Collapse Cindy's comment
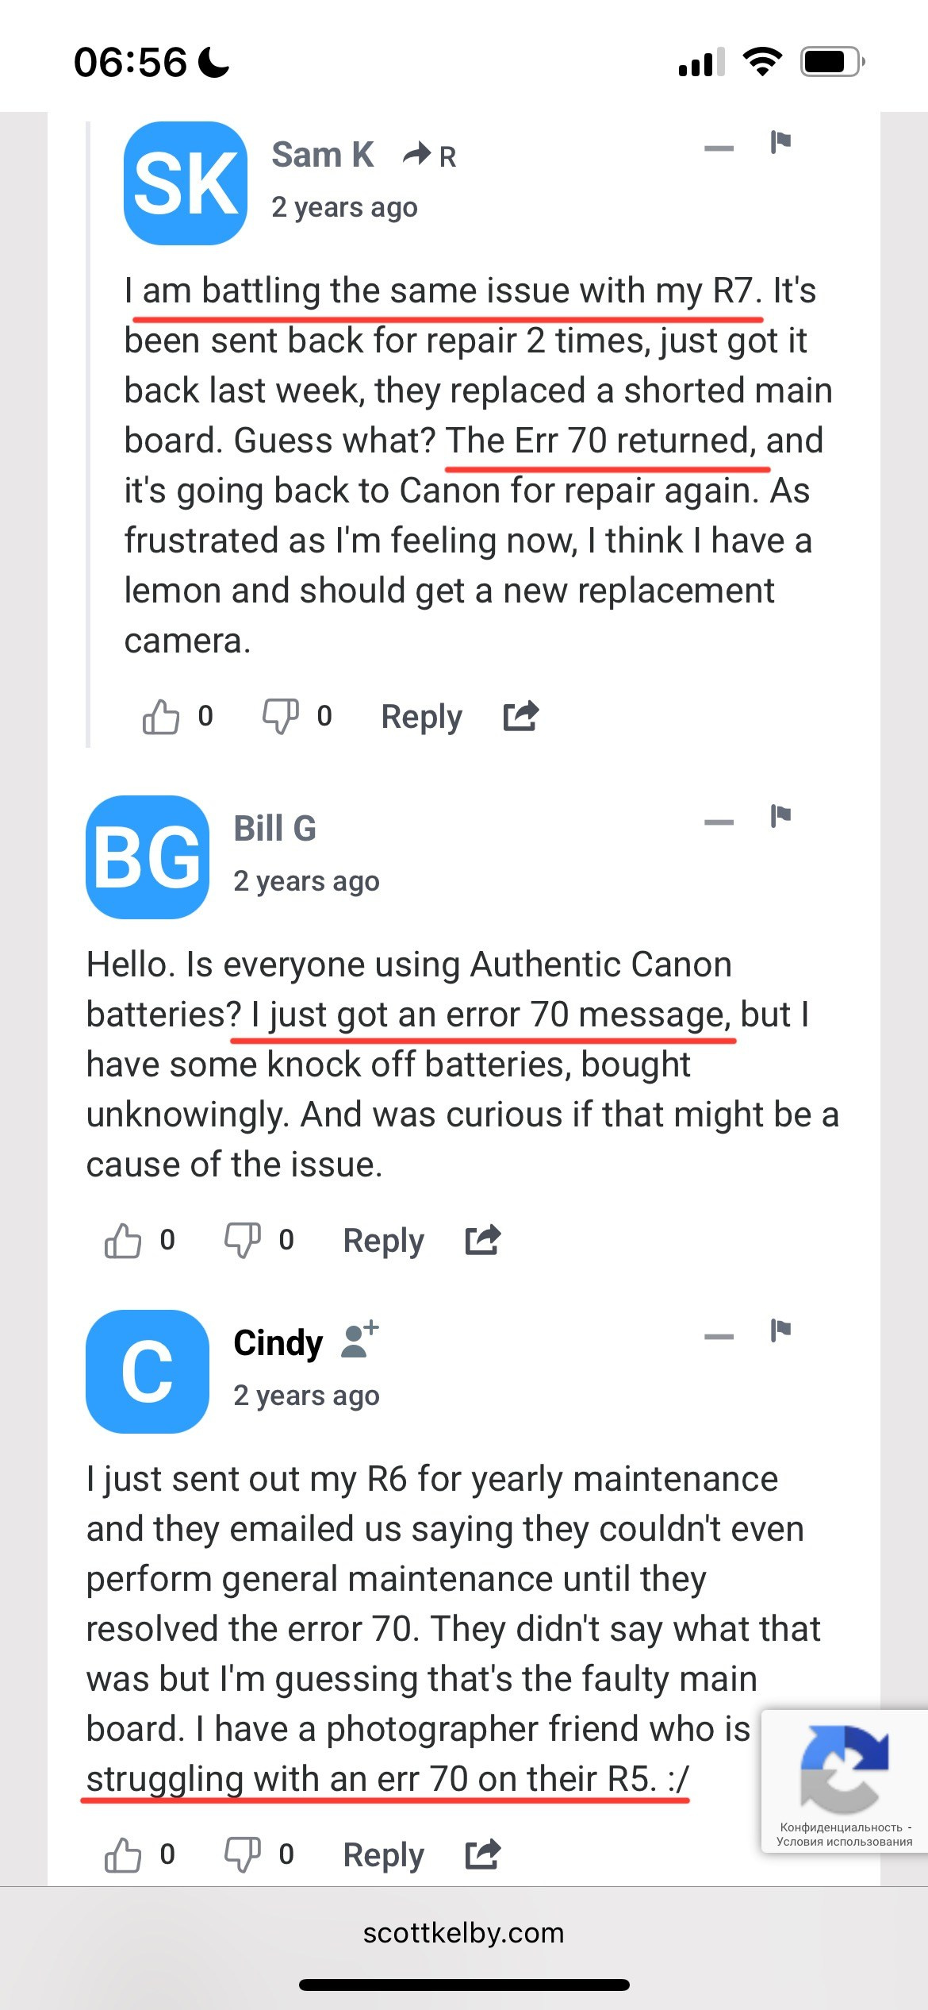The height and width of the screenshot is (2010, 928). click(719, 1337)
